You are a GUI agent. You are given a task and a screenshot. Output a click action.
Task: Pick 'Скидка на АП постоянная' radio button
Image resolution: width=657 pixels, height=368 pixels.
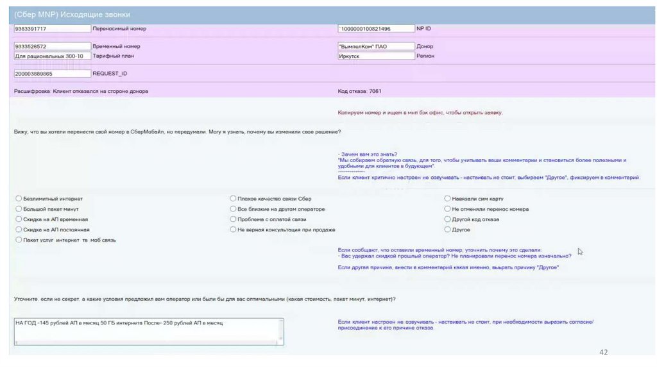coord(19,230)
